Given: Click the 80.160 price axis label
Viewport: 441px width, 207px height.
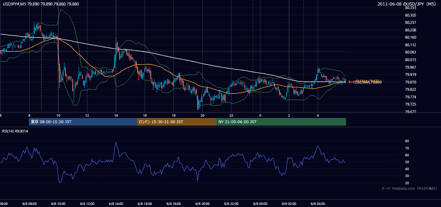Looking at the screenshot, I should coord(410,37).
